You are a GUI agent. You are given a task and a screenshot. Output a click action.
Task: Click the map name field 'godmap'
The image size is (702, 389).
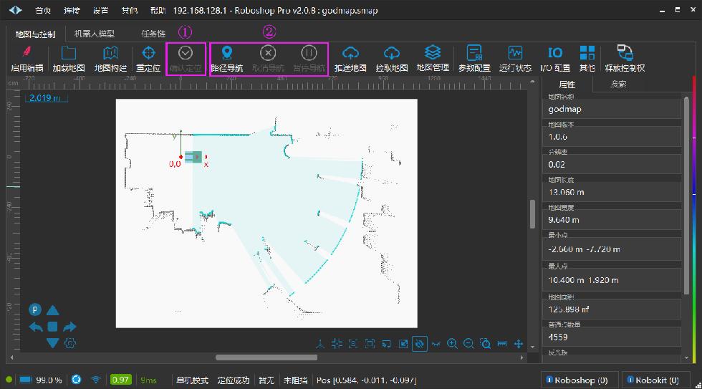pyautogui.click(x=612, y=109)
